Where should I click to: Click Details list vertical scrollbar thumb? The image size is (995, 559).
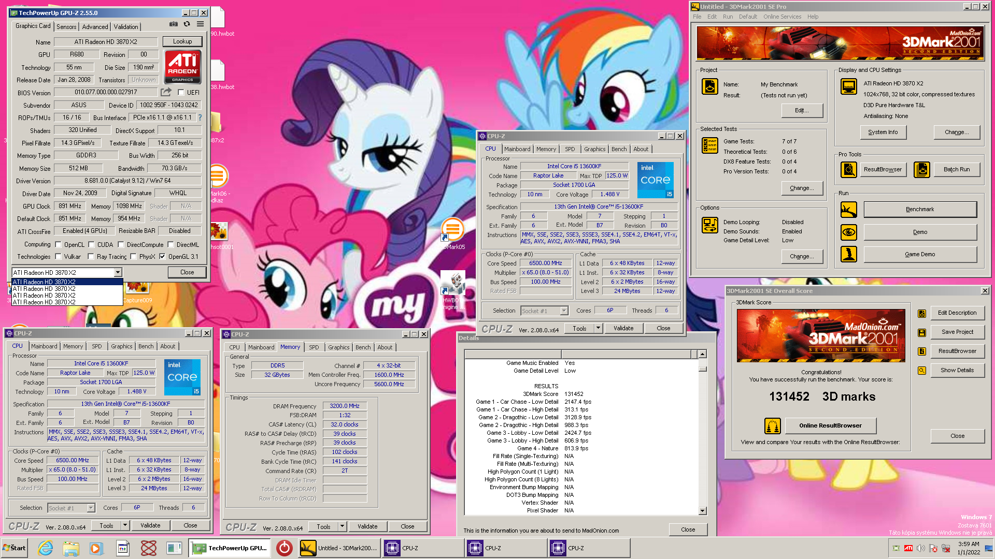(x=703, y=369)
